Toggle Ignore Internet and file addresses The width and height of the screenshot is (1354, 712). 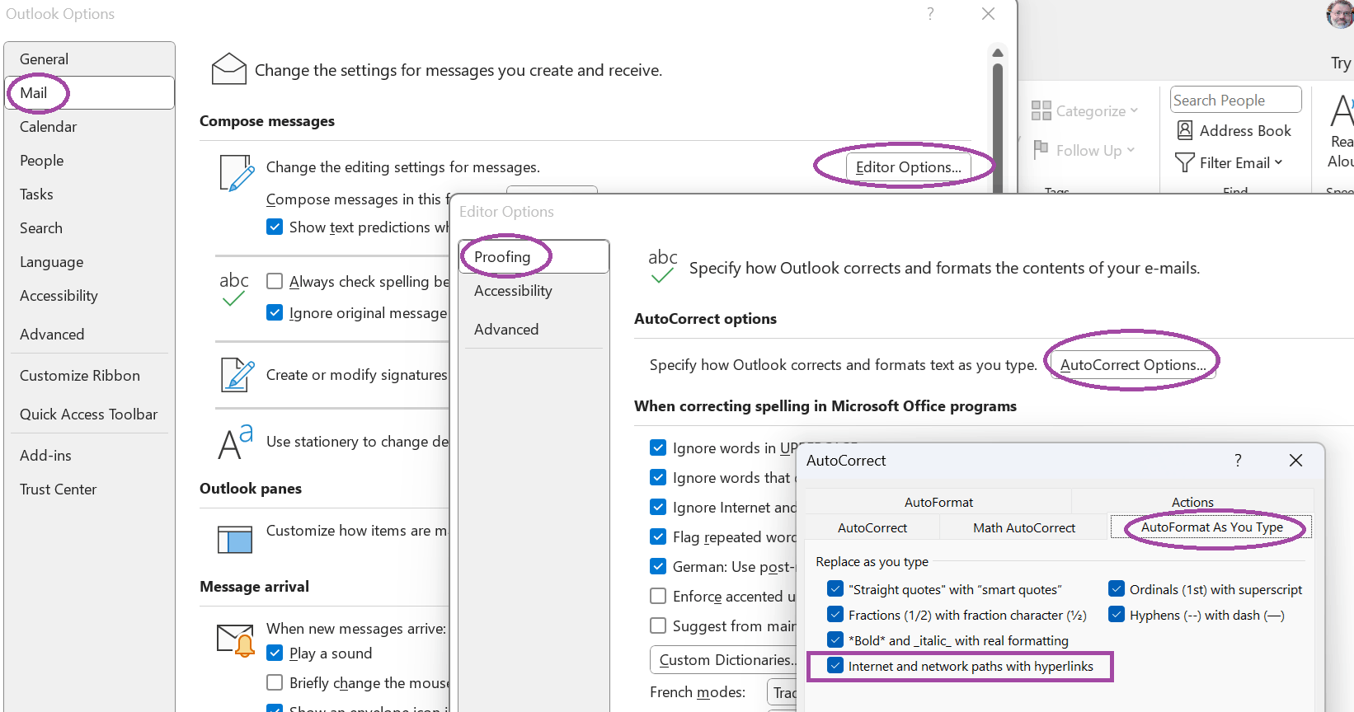point(658,507)
